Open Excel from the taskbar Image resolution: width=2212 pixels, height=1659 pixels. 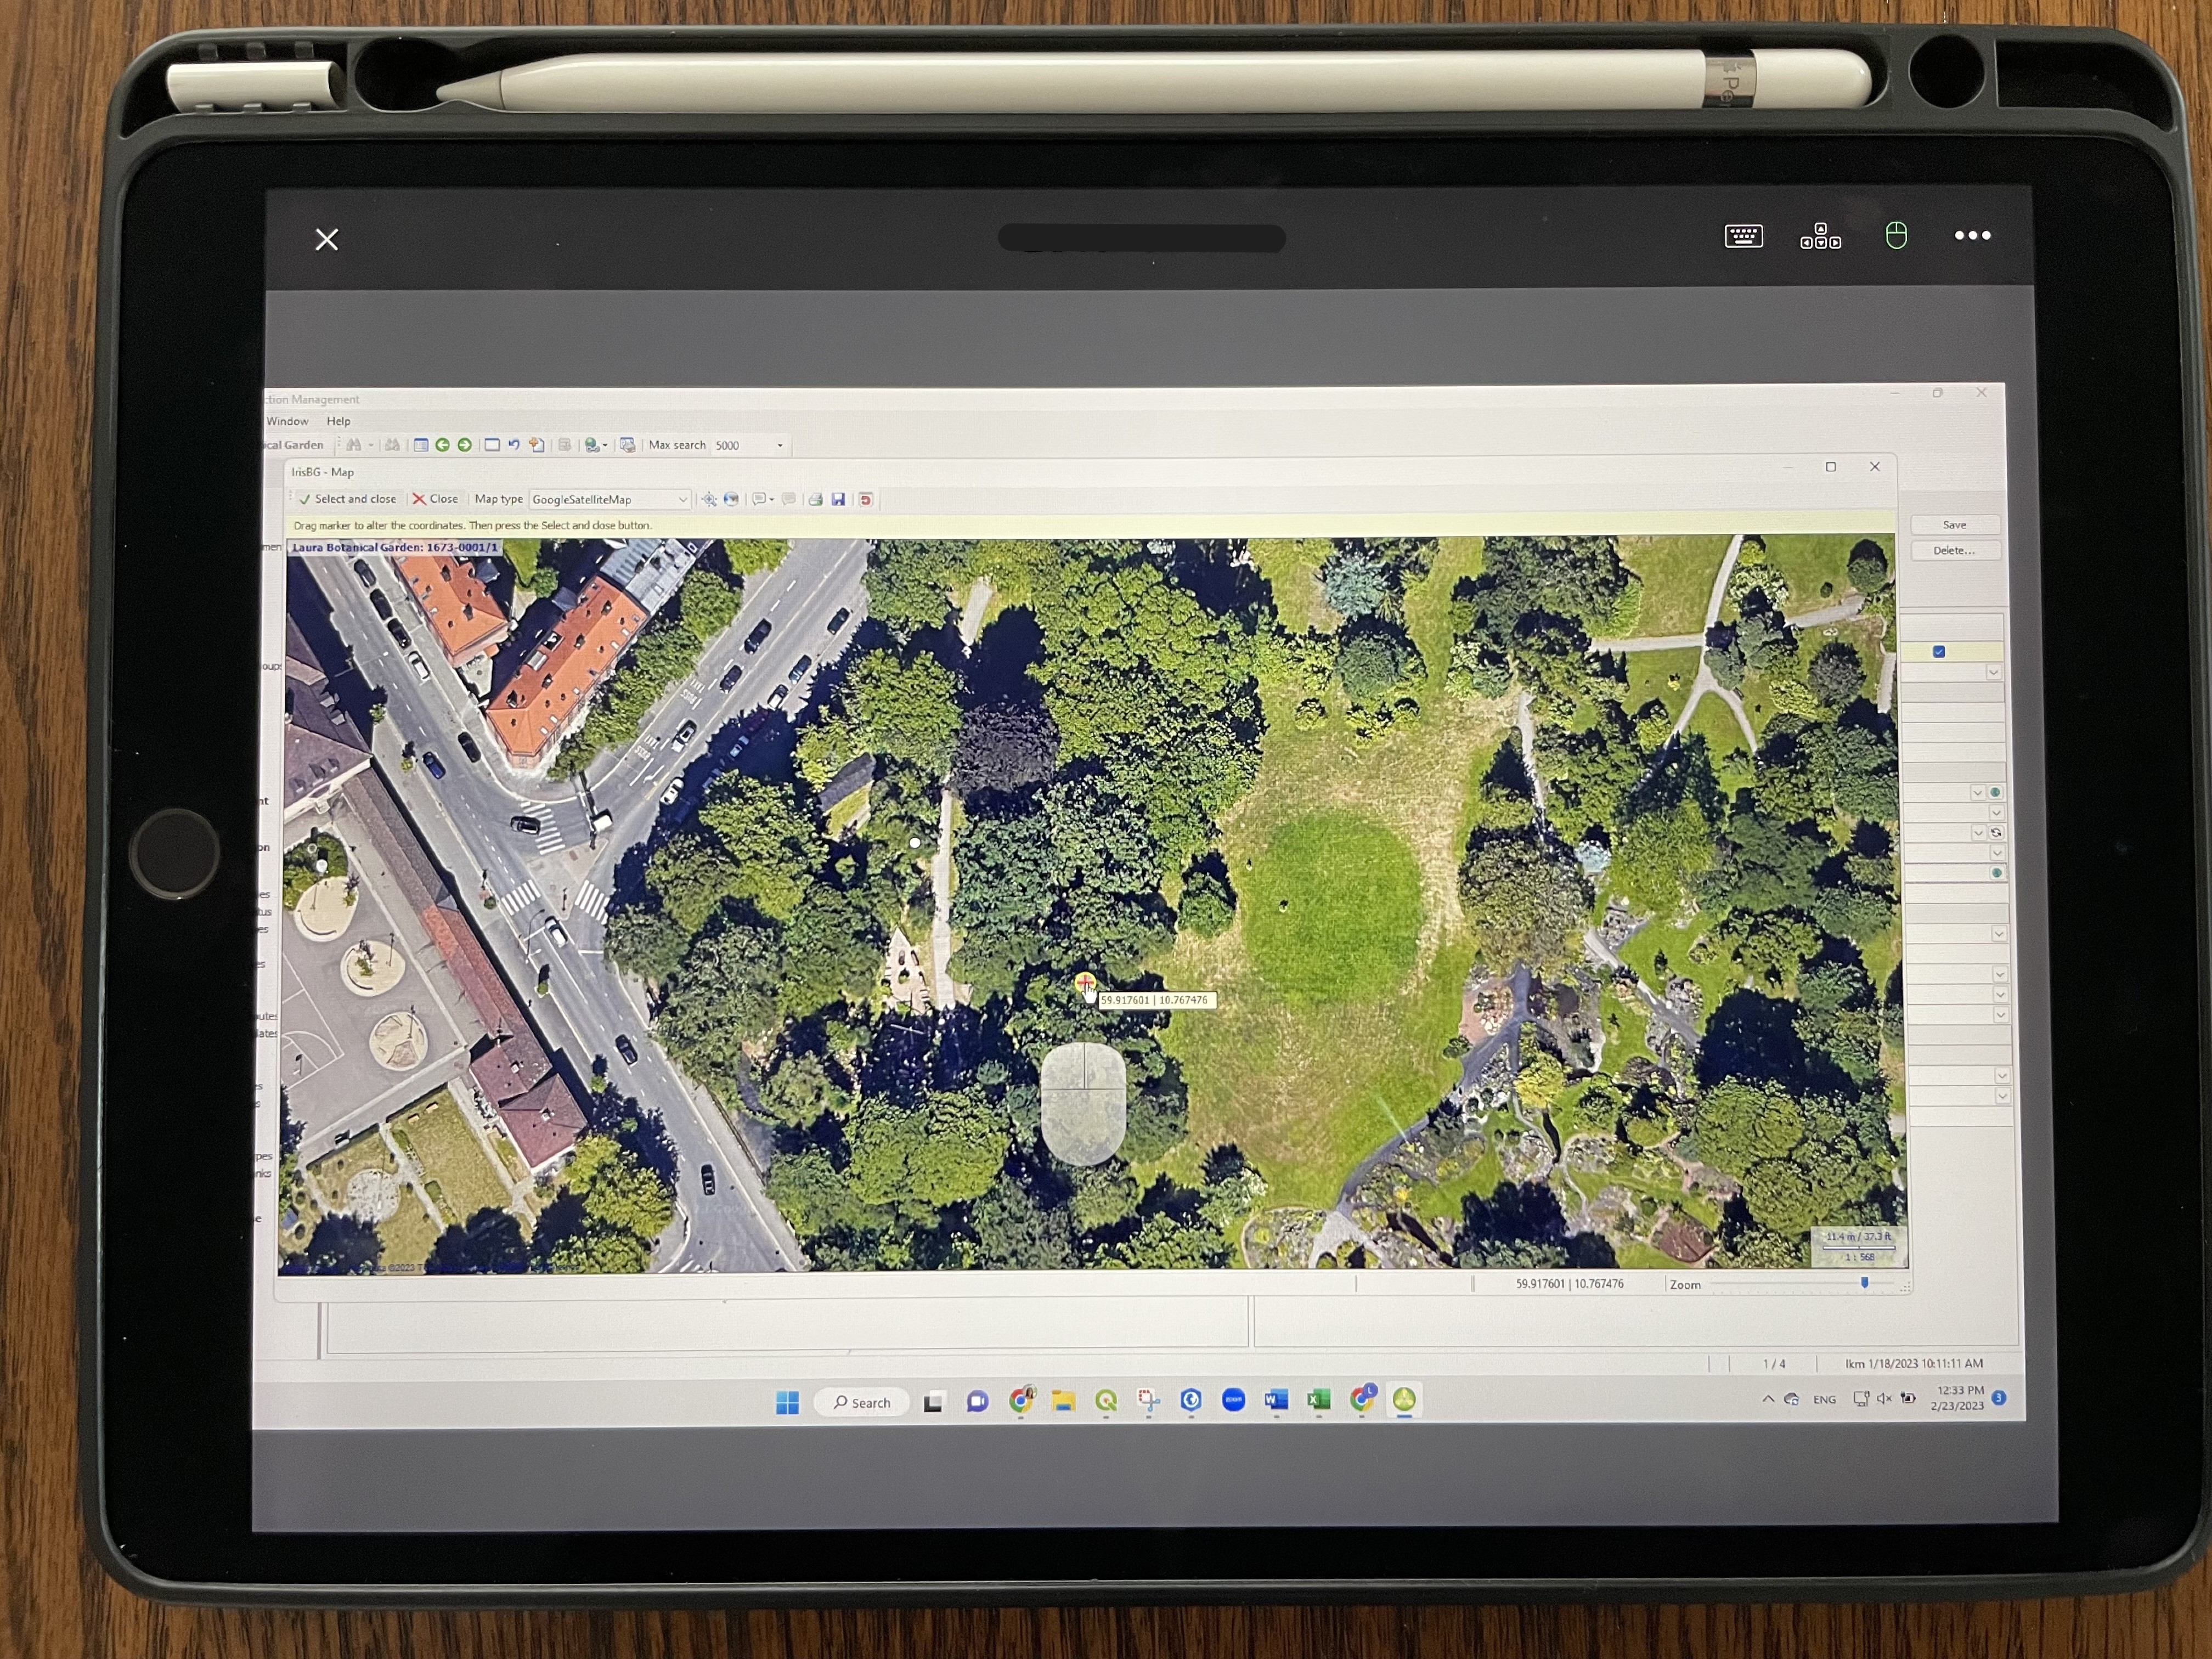[x=1319, y=1400]
